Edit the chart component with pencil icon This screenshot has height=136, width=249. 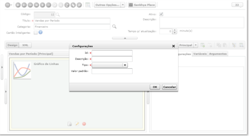pos(77,124)
